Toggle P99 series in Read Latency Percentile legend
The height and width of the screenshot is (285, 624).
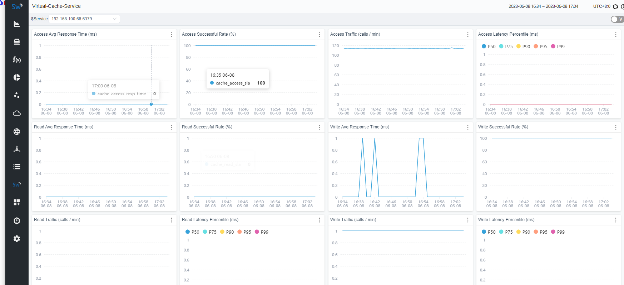click(262, 232)
